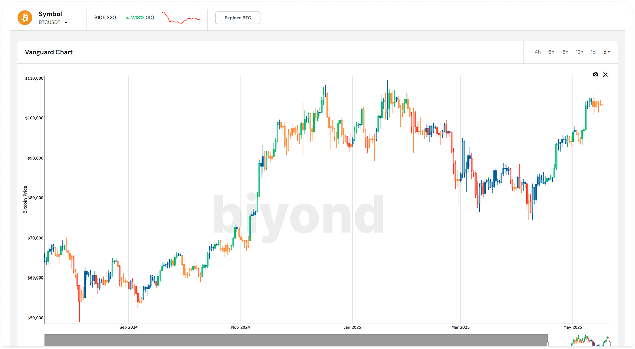Expand chart to fullscreen icon
The height and width of the screenshot is (349, 635).
point(606,74)
